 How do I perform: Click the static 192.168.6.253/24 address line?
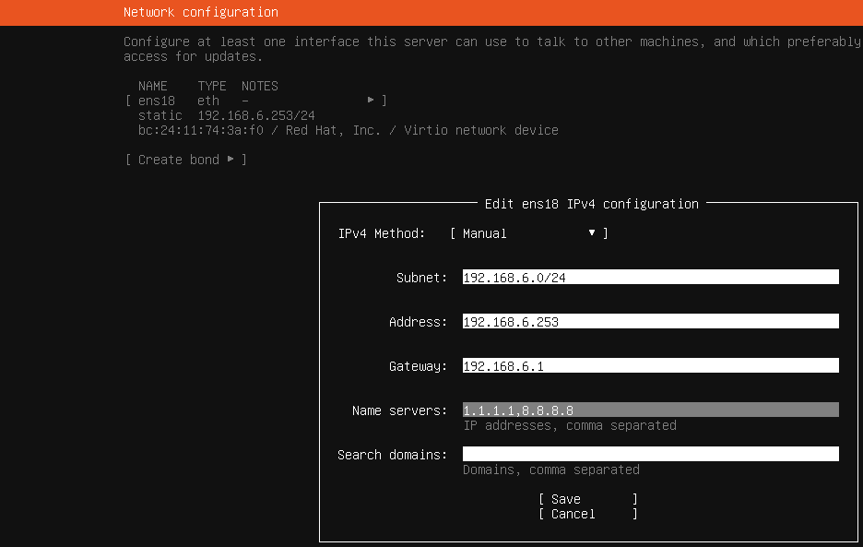point(226,115)
